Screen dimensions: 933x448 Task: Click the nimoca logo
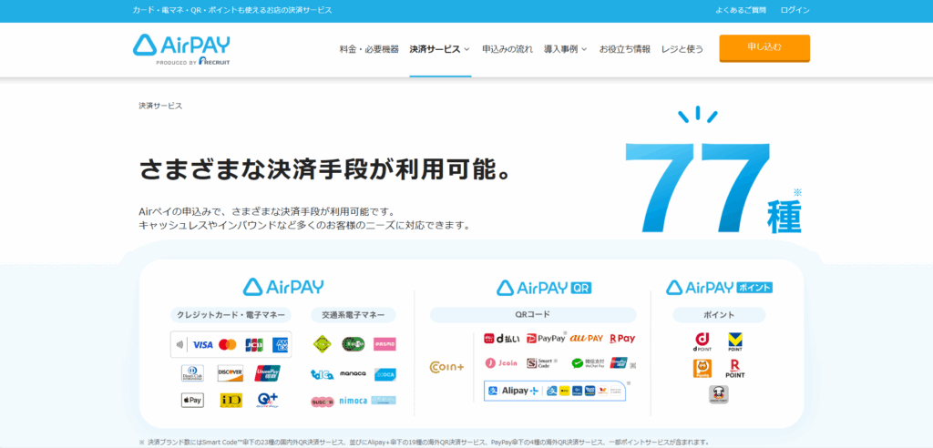[353, 401]
